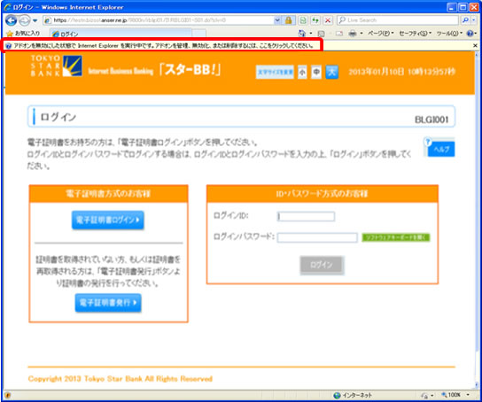Open the ページ(P) menu

[381, 33]
